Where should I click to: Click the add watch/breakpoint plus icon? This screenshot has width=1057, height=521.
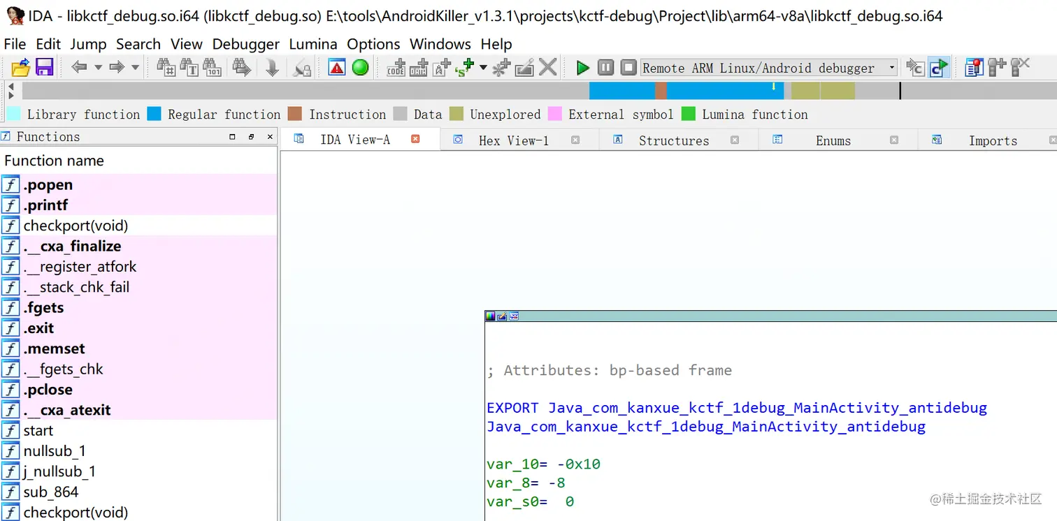(997, 68)
